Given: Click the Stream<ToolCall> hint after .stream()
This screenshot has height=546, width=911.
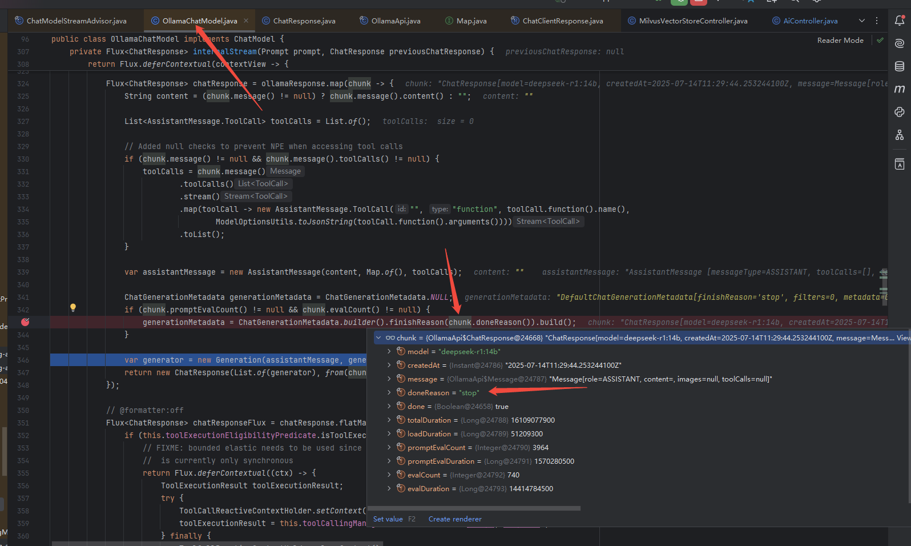Looking at the screenshot, I should click(256, 196).
